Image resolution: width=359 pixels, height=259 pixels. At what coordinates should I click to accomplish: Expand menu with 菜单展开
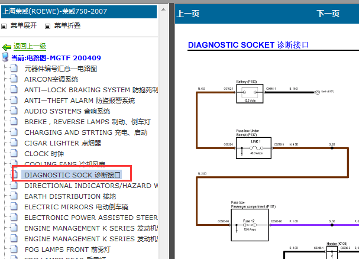pyautogui.click(x=23, y=25)
